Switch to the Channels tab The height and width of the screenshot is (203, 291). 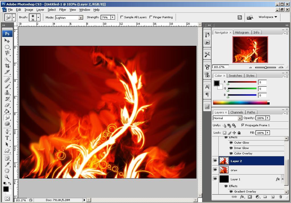[x=237, y=112]
